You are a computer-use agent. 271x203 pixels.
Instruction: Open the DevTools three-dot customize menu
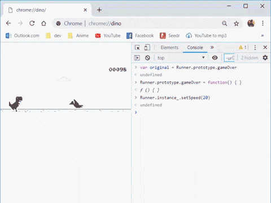click(x=255, y=47)
